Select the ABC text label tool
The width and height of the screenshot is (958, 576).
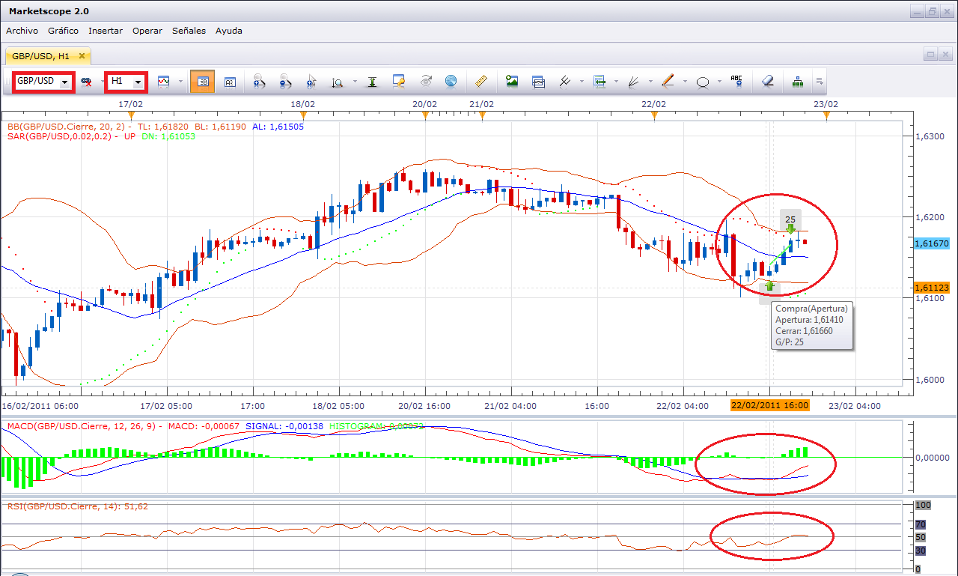(x=736, y=82)
